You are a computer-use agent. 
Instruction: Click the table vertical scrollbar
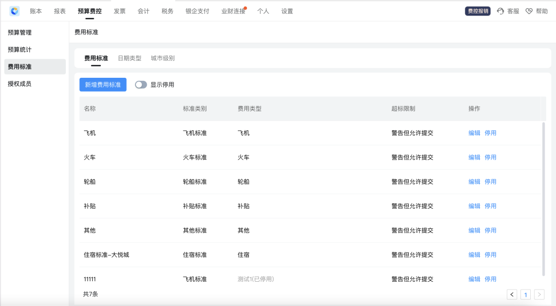point(544,198)
